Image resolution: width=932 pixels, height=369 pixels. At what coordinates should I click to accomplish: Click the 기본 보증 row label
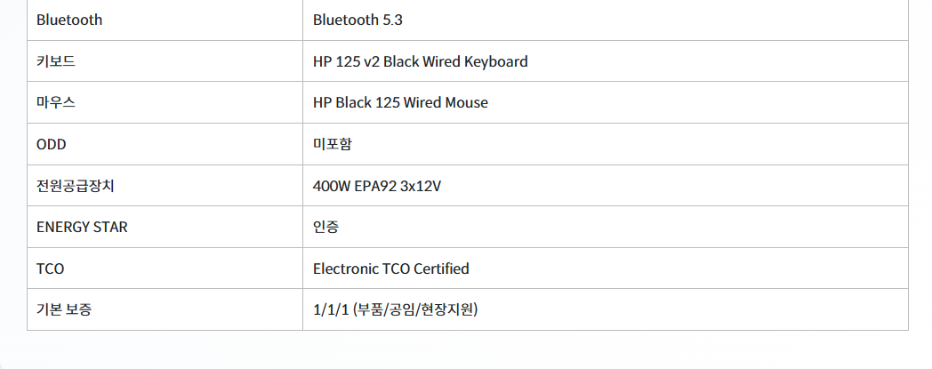pyautogui.click(x=64, y=309)
